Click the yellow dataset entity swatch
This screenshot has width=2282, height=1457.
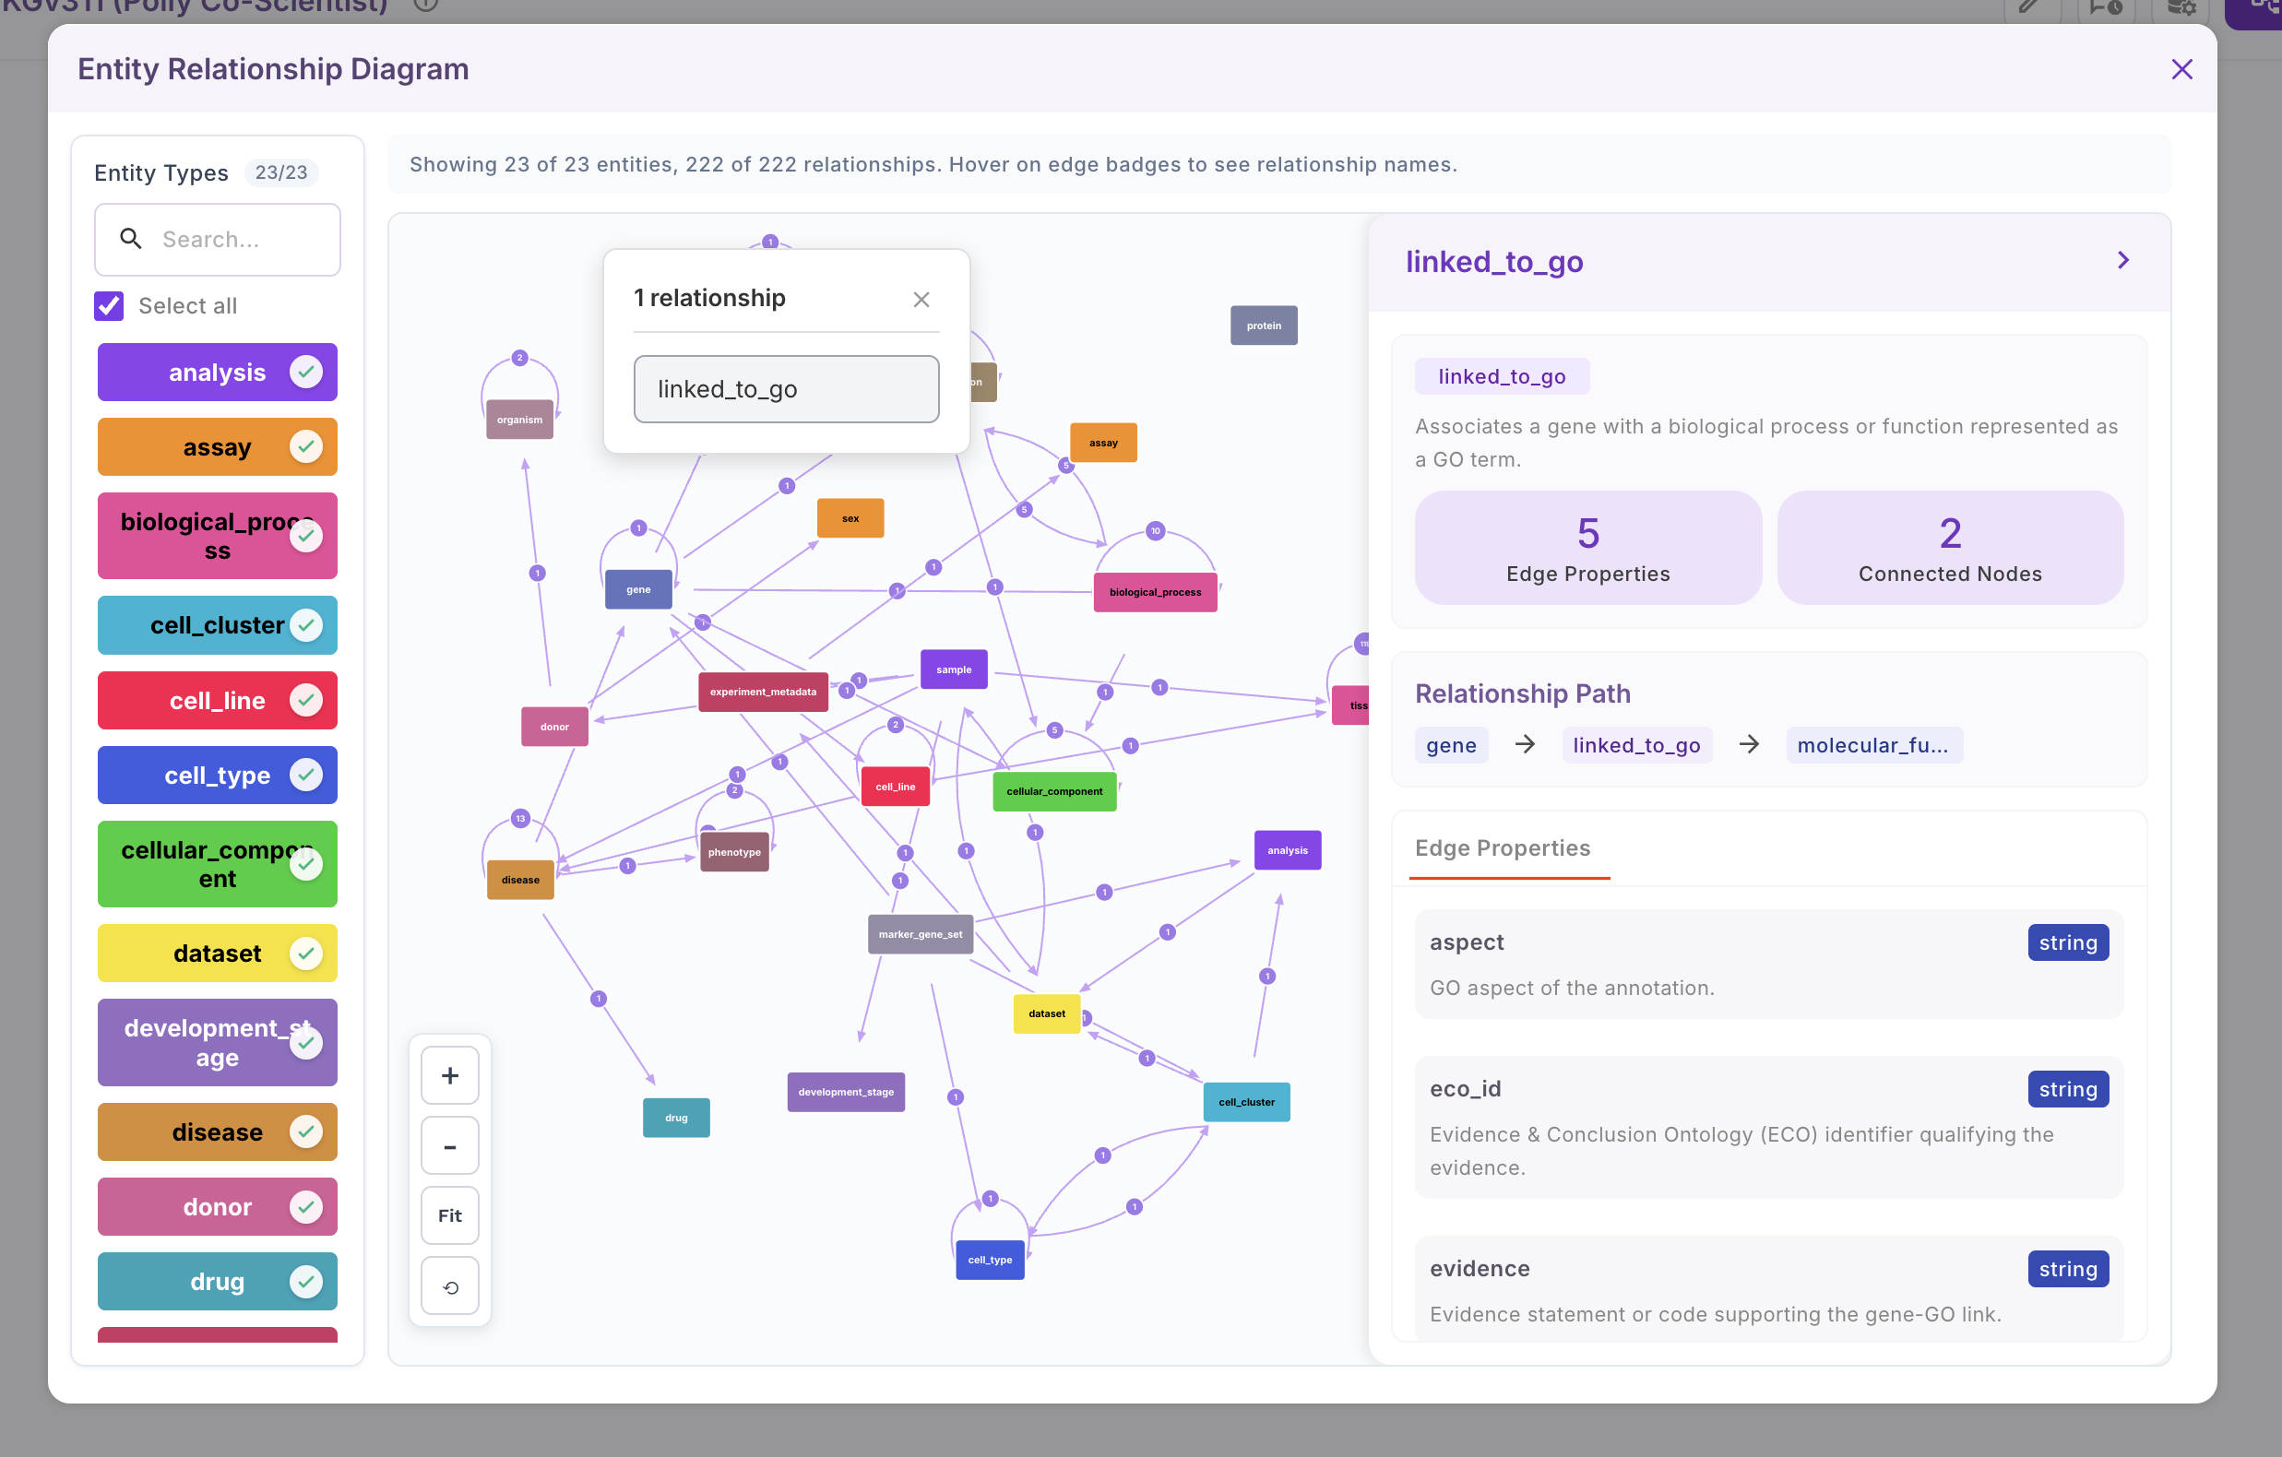217,953
